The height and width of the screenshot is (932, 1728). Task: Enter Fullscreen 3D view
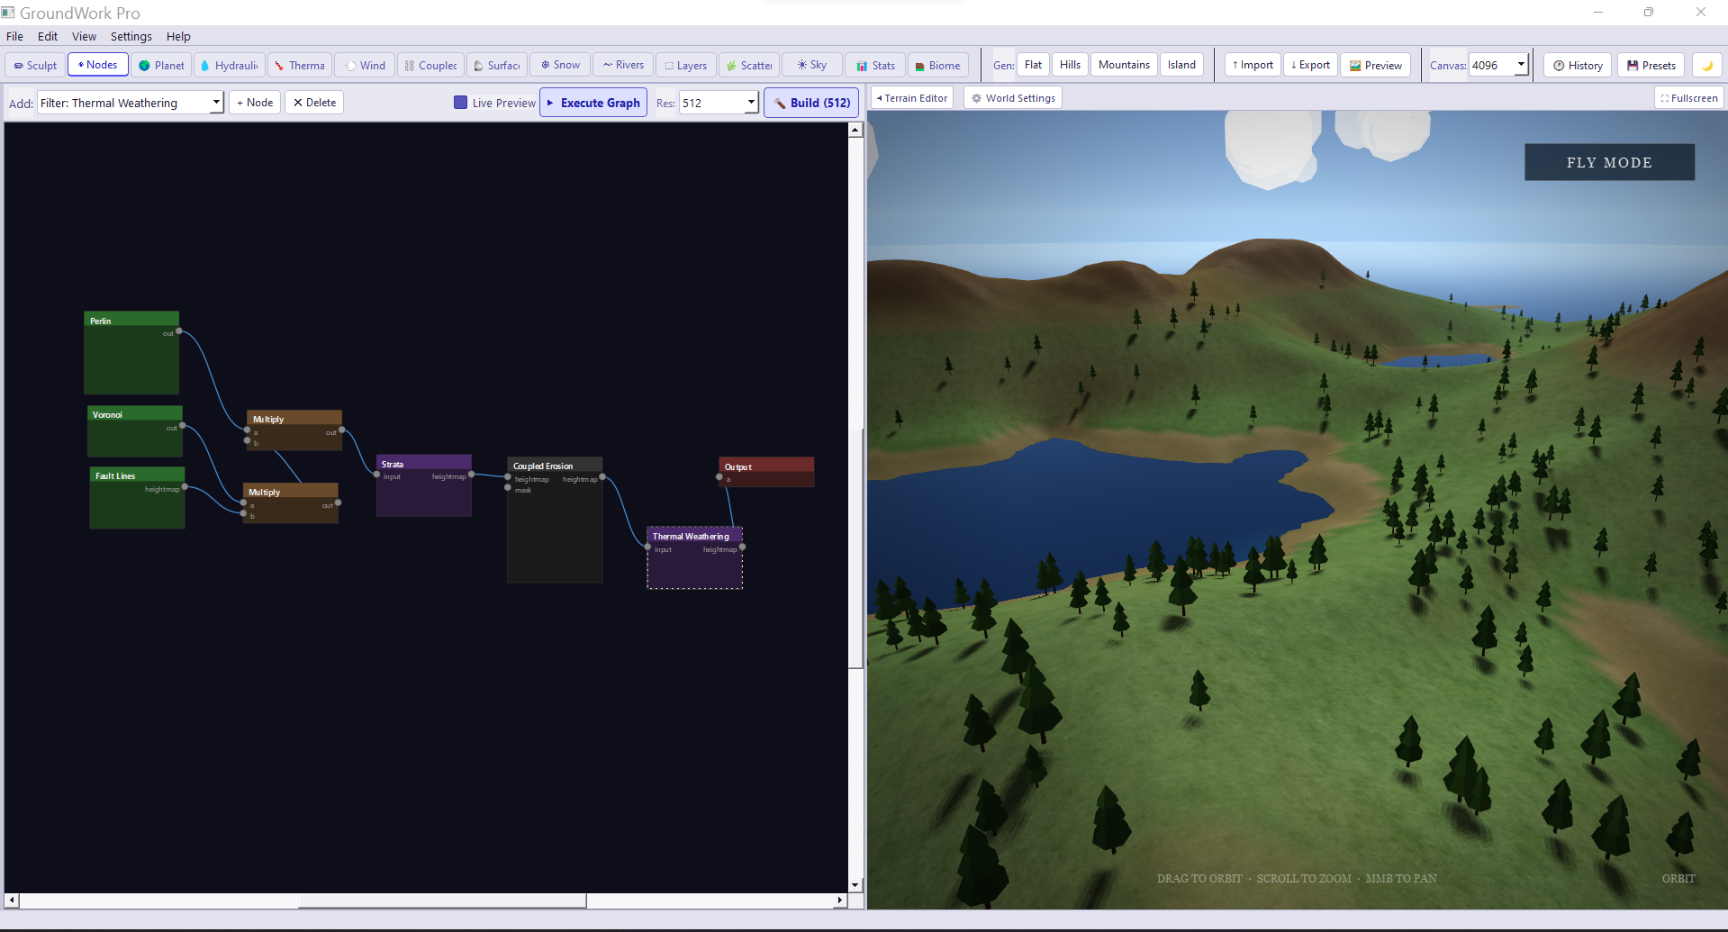click(x=1689, y=98)
